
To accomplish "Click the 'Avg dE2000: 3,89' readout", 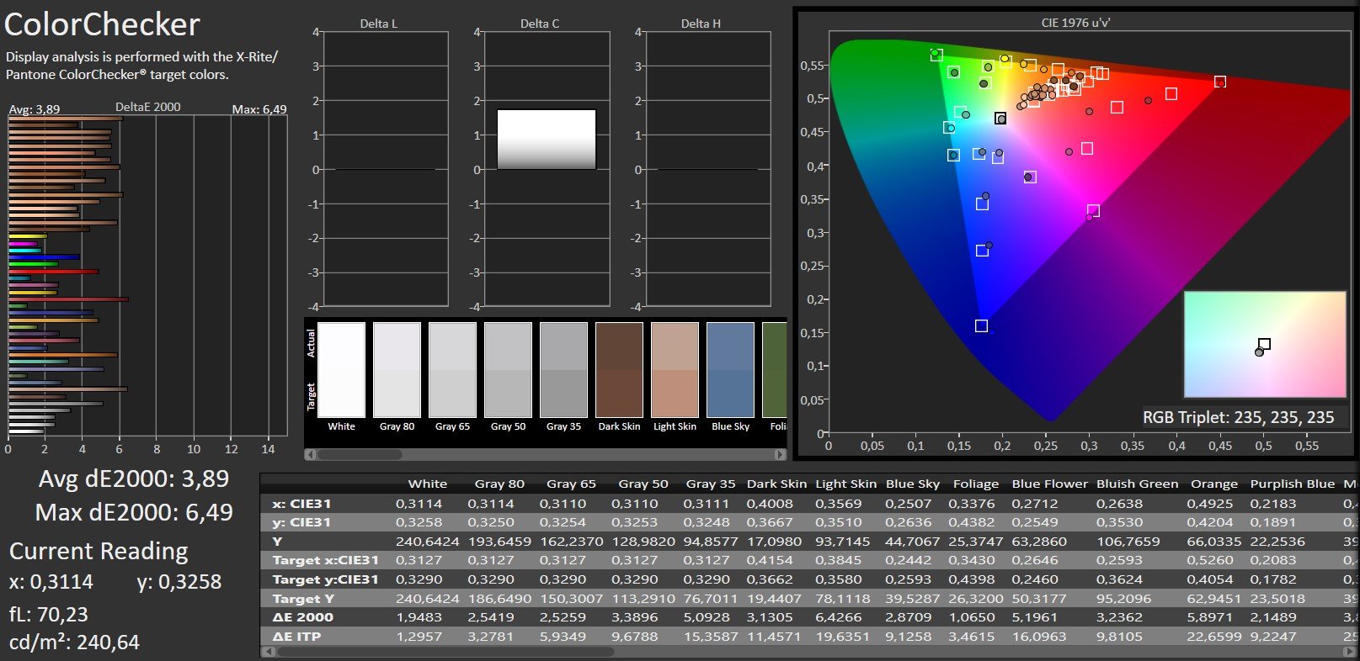I will coord(134,479).
